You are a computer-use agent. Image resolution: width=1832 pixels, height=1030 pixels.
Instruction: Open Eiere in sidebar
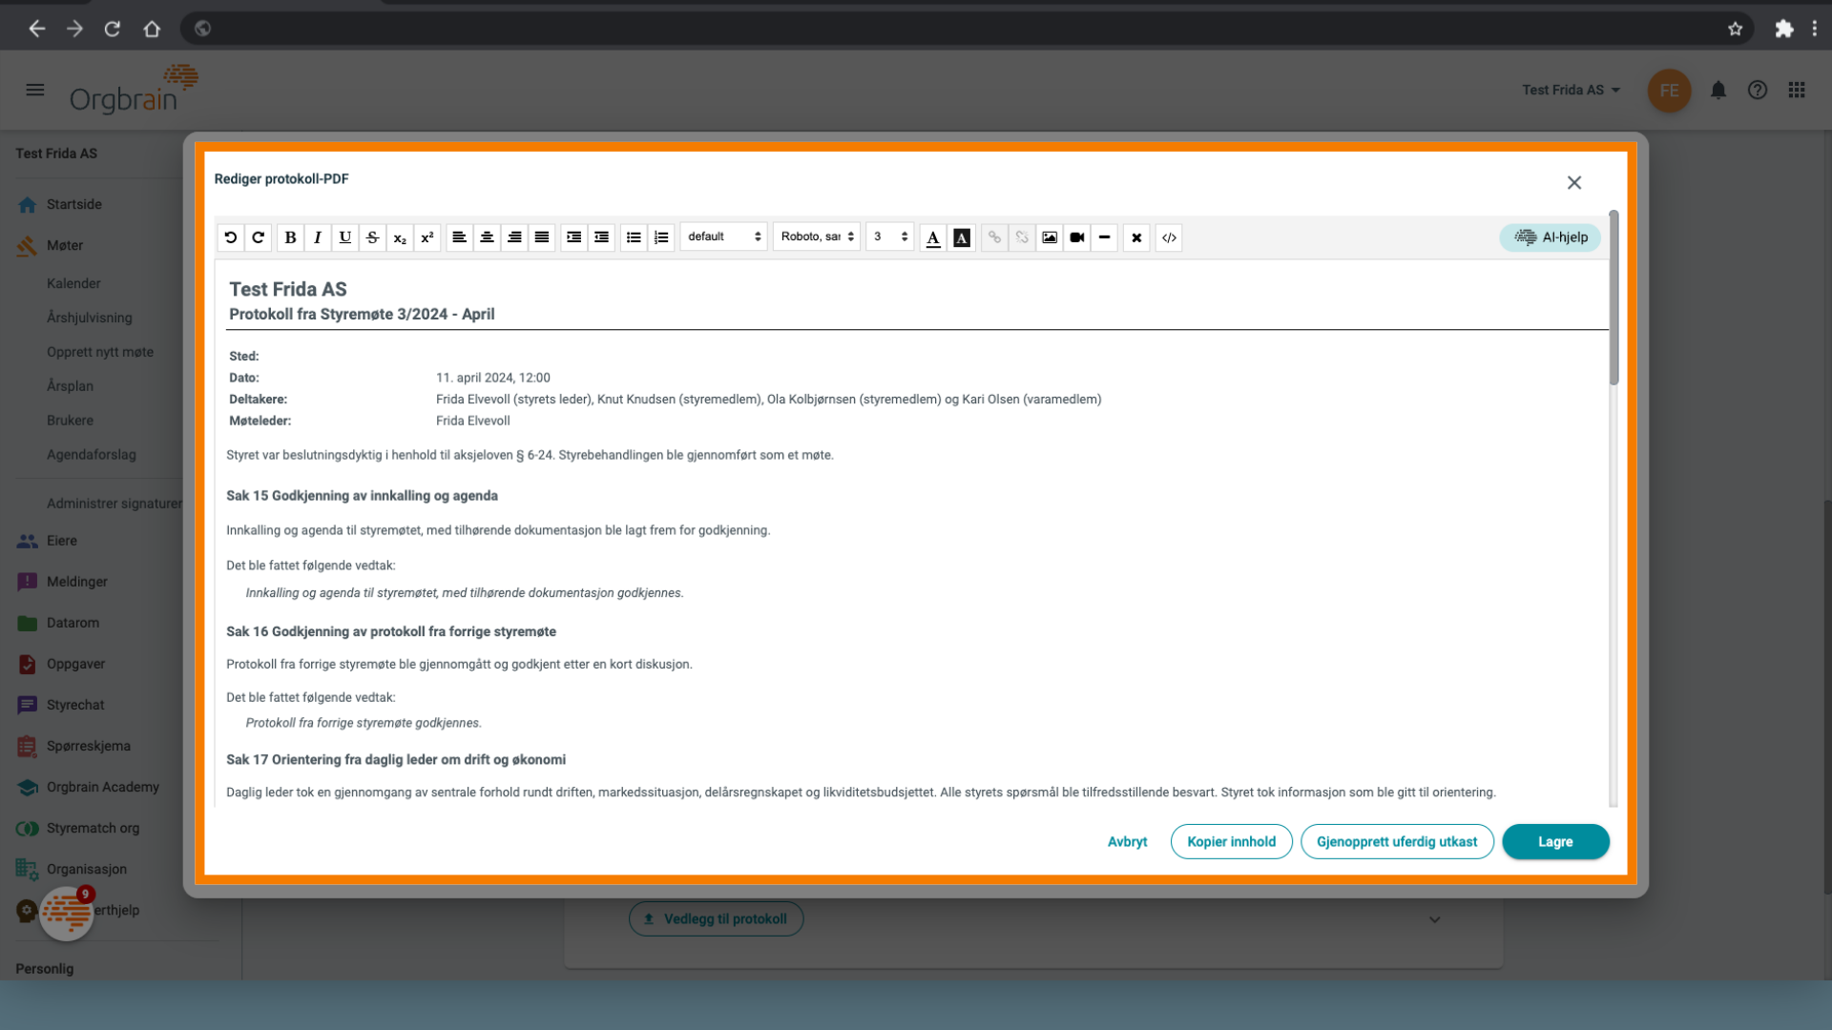62,541
